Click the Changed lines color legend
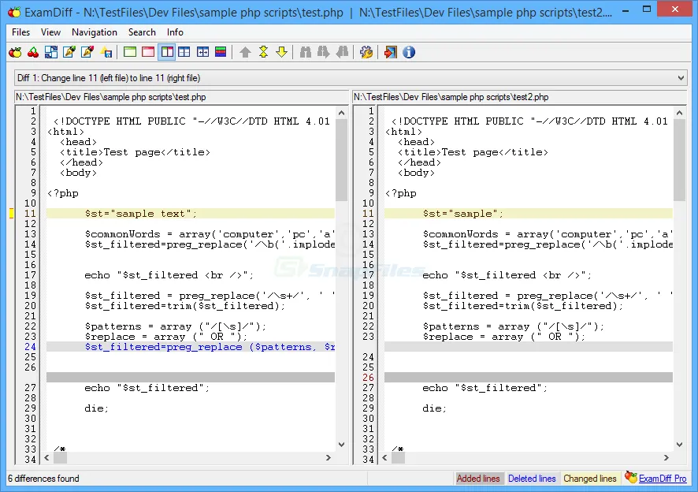The image size is (698, 492). (x=590, y=478)
